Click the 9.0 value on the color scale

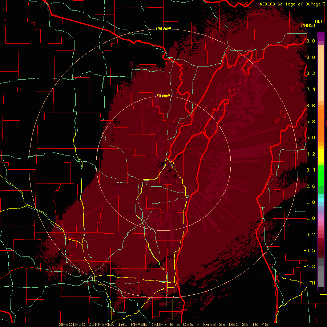pos(311,57)
